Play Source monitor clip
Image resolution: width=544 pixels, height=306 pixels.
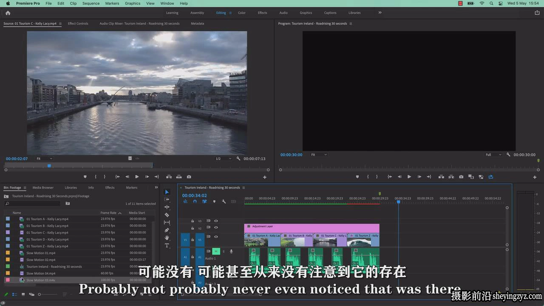coord(137,177)
